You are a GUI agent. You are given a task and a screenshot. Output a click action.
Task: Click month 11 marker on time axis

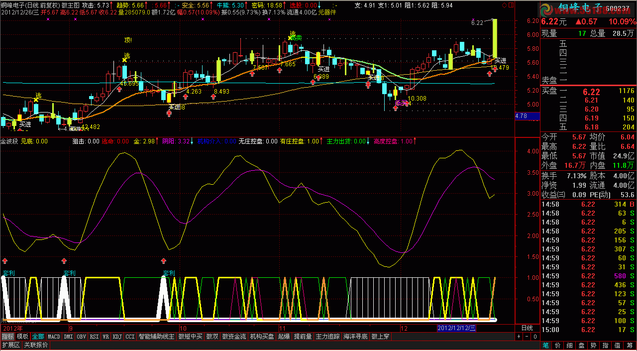(282, 328)
